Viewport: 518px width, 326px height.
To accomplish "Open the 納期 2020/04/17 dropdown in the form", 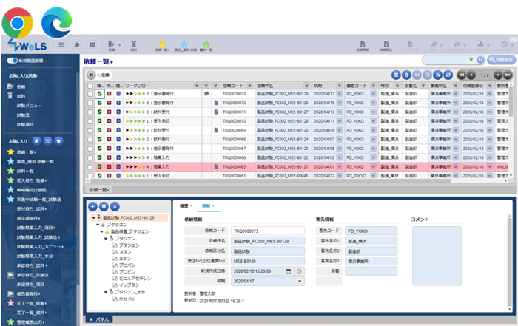I will point(300,282).
